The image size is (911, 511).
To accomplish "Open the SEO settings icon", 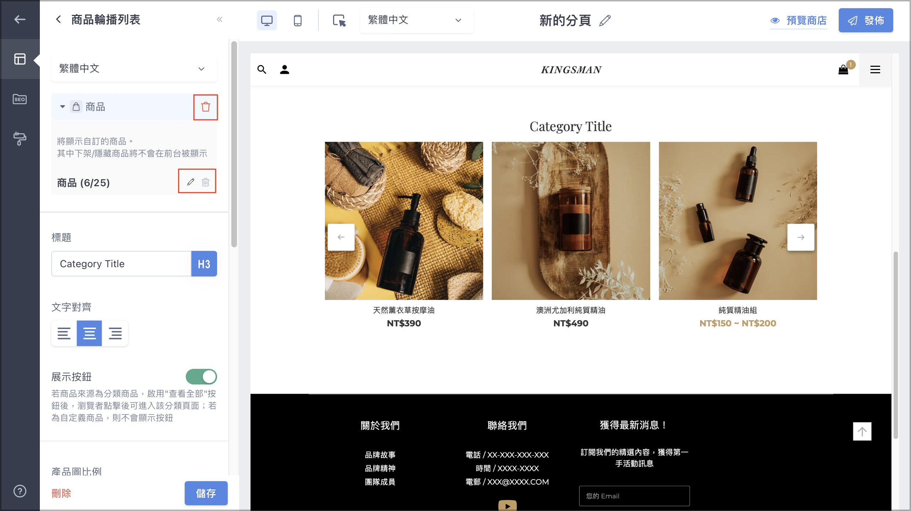I will tap(20, 99).
